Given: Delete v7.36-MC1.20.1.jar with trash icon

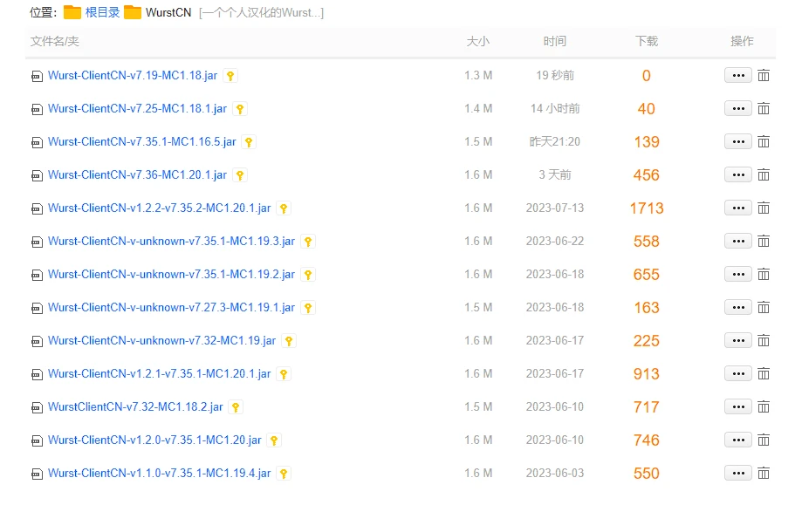Looking at the screenshot, I should [764, 175].
